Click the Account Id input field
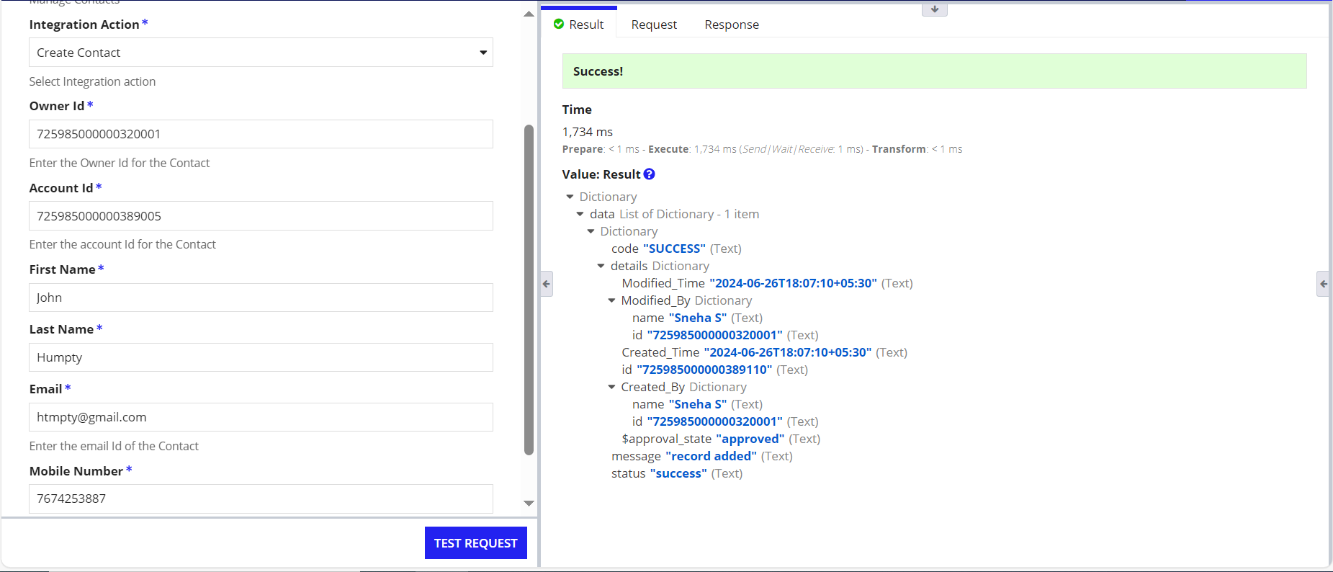 pos(261,216)
